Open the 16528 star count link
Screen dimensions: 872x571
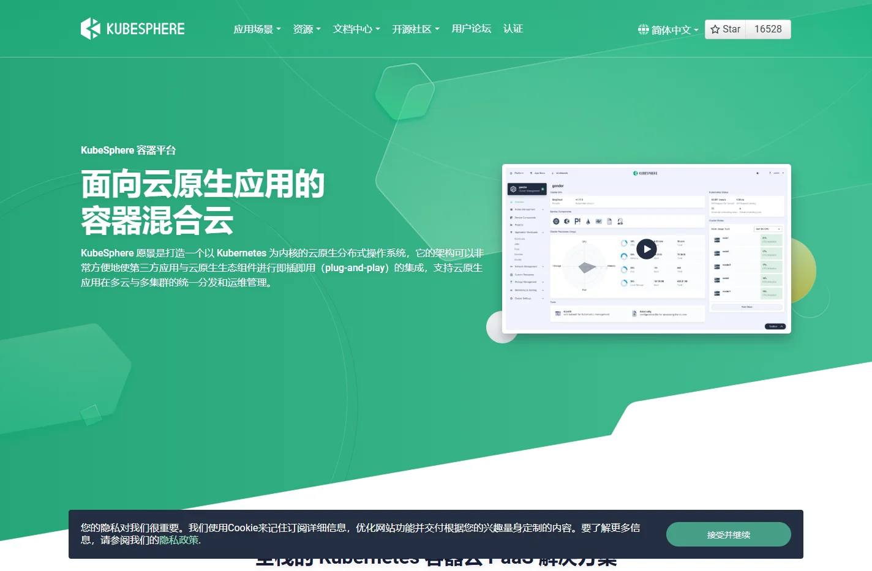pyautogui.click(x=768, y=29)
